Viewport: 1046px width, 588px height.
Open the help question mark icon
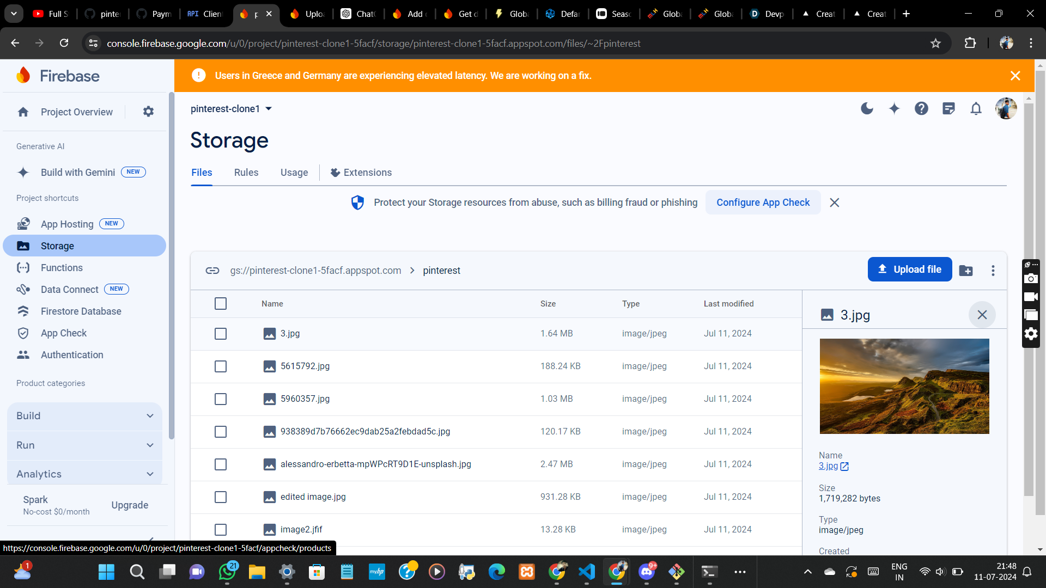pyautogui.click(x=921, y=109)
